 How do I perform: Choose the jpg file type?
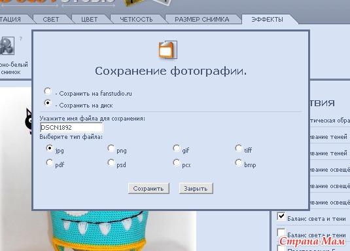click(50, 148)
